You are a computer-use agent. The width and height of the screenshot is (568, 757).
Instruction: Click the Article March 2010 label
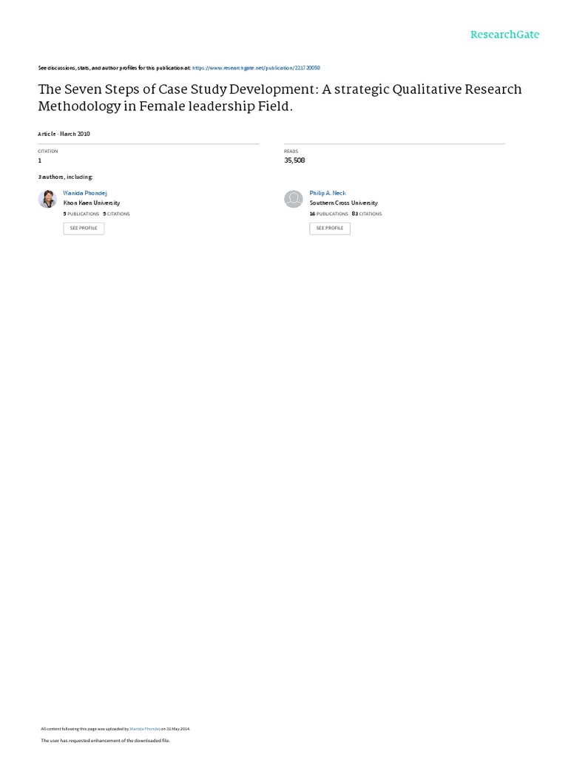64,134
